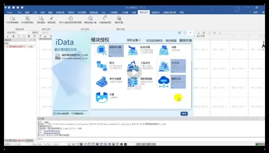The height and width of the screenshot is (153, 269).
Task: Switch to the 点云 ribbon tab
Action: (104, 12)
